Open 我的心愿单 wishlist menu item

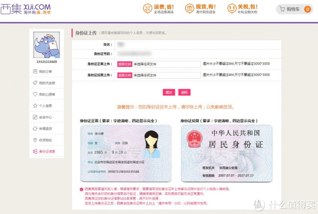(47, 94)
